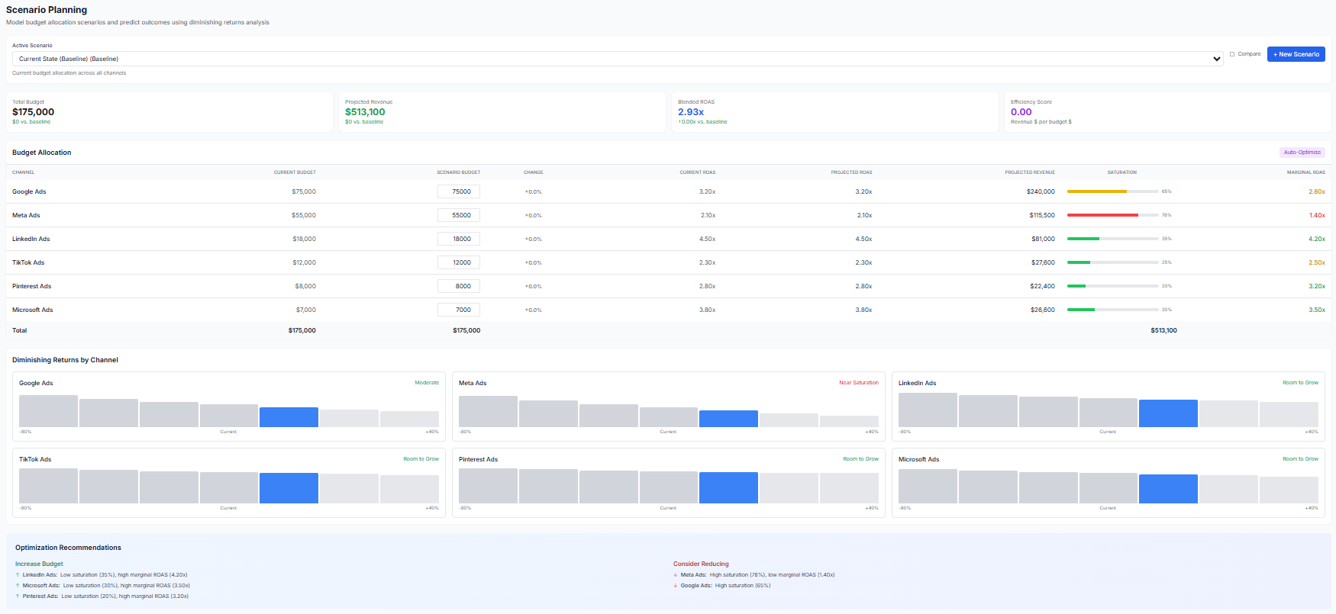Click the Increase Budget heading
Image resolution: width=1336 pixels, height=614 pixels.
point(39,564)
